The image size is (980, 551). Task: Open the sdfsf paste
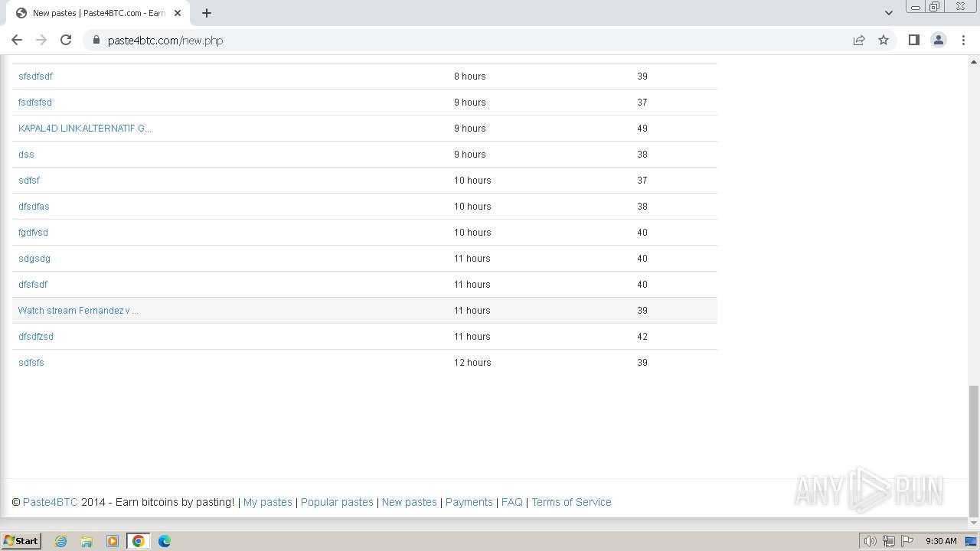(x=29, y=181)
